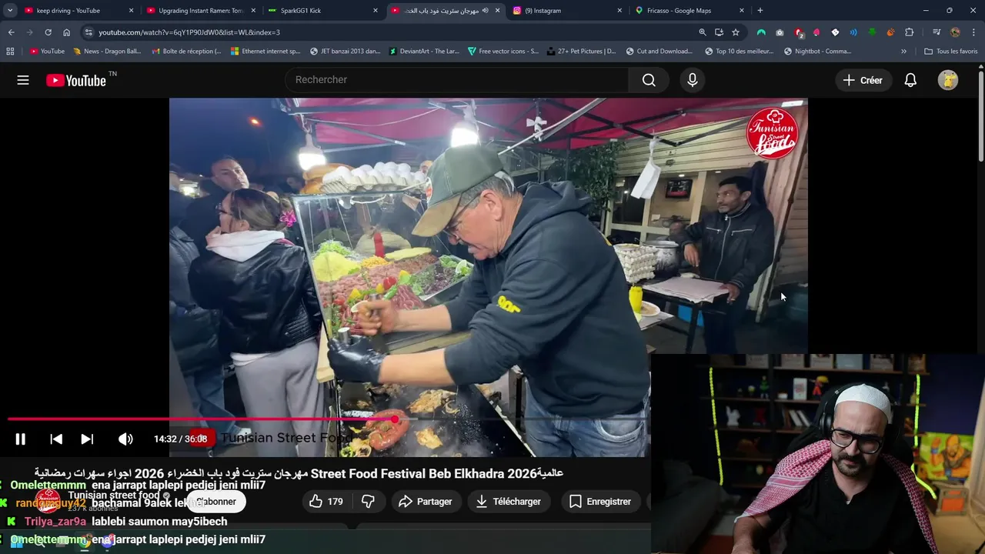Open the teal arch extension icon
Screen dimensions: 985x554
(761, 32)
